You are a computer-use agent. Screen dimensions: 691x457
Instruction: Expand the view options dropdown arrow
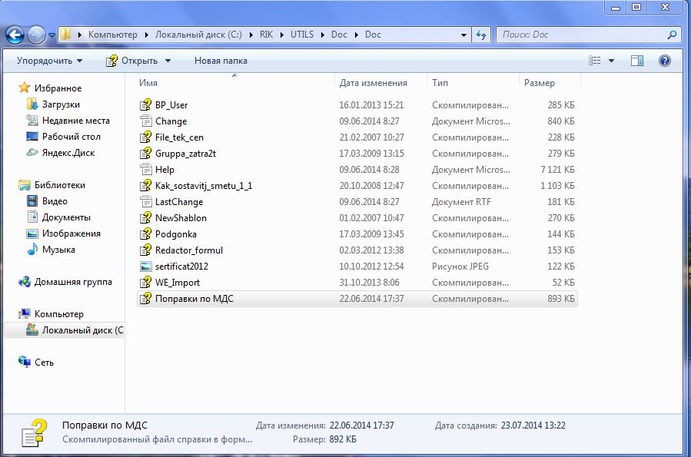[x=612, y=61]
